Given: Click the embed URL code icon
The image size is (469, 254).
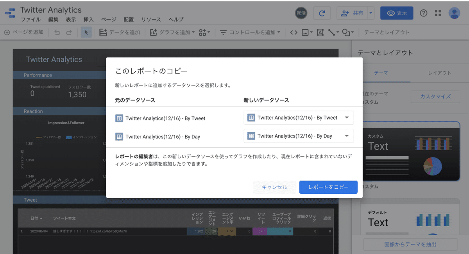Looking at the screenshot, I should pos(294,32).
